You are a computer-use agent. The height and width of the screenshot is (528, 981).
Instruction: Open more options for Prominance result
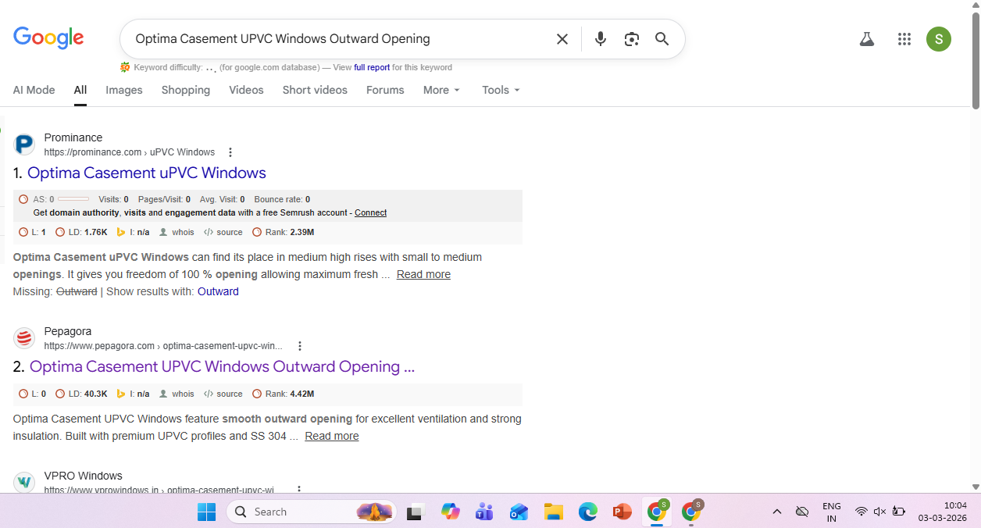click(x=230, y=152)
